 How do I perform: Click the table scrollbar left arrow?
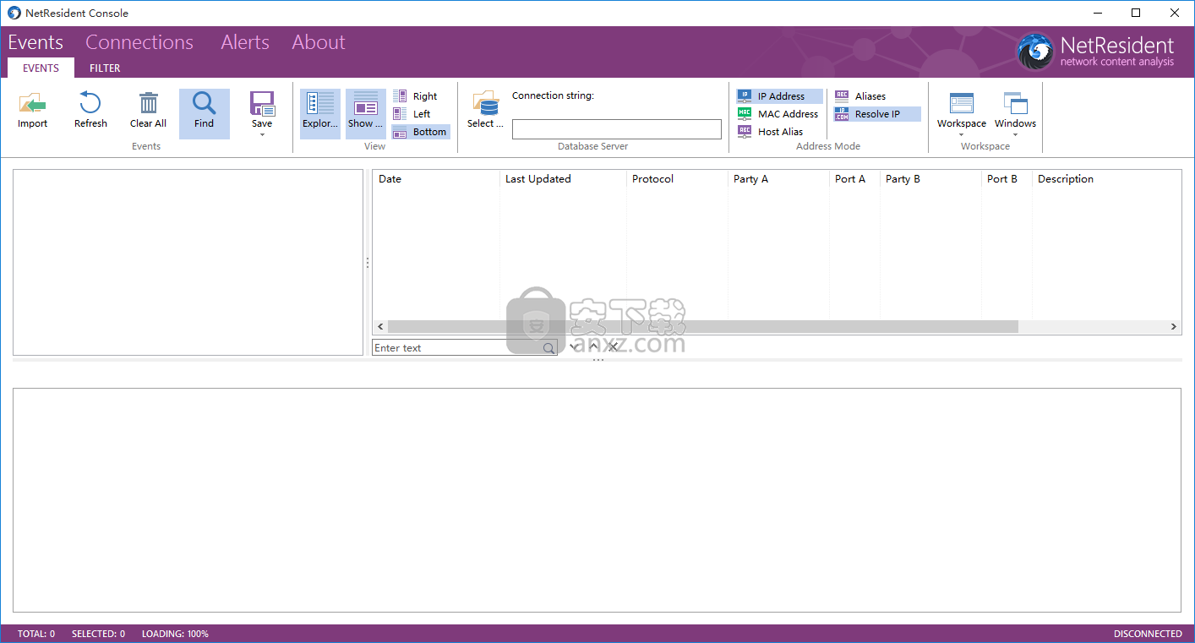[380, 326]
